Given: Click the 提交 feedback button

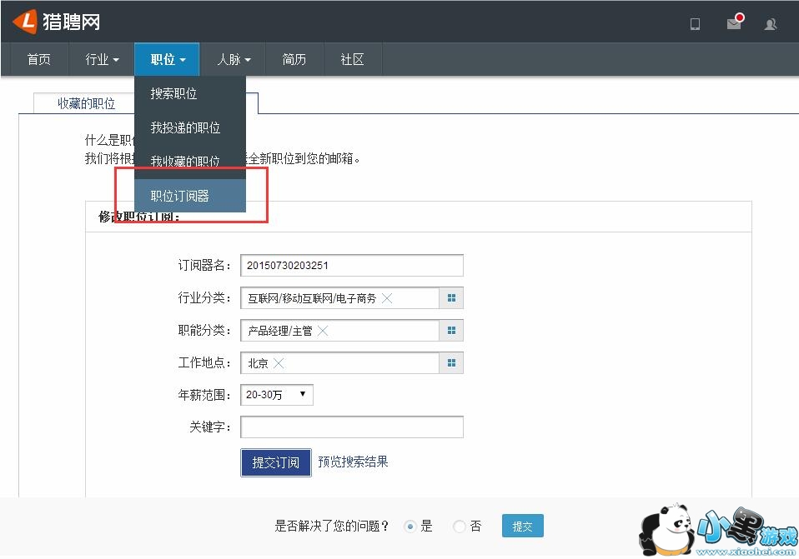Looking at the screenshot, I should [x=522, y=526].
